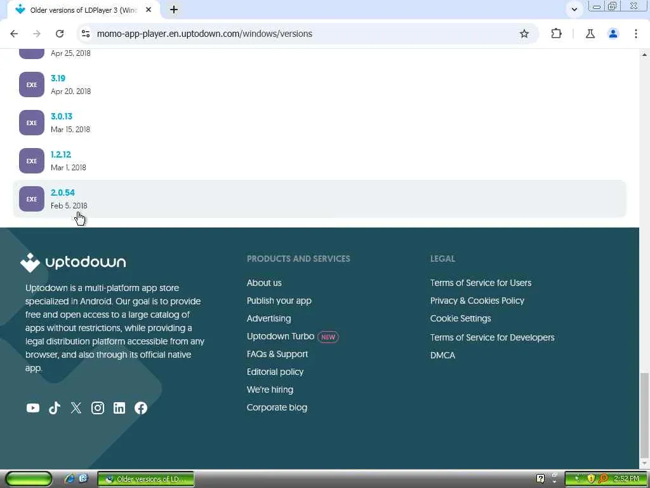Click the 2:52 PM taskbar clock
Image resolution: width=650 pixels, height=488 pixels.
[x=627, y=478]
